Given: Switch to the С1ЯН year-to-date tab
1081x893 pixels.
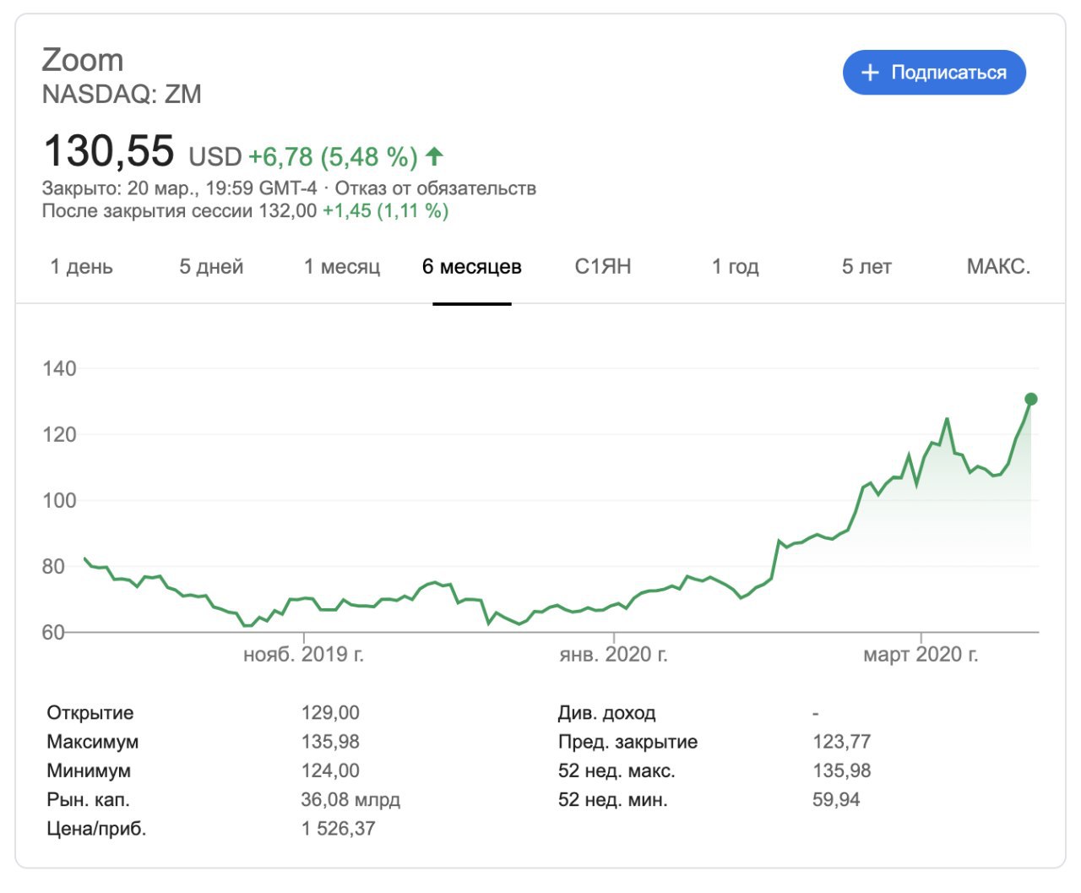Looking at the screenshot, I should point(603,267).
